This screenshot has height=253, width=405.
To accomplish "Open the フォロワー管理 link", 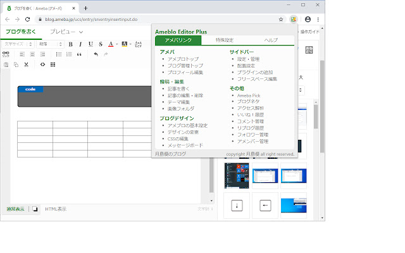I will click(x=252, y=135).
